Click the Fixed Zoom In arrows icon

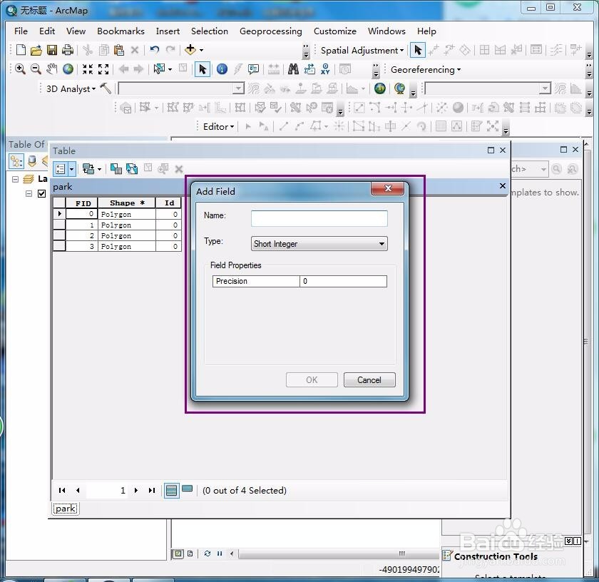point(88,69)
